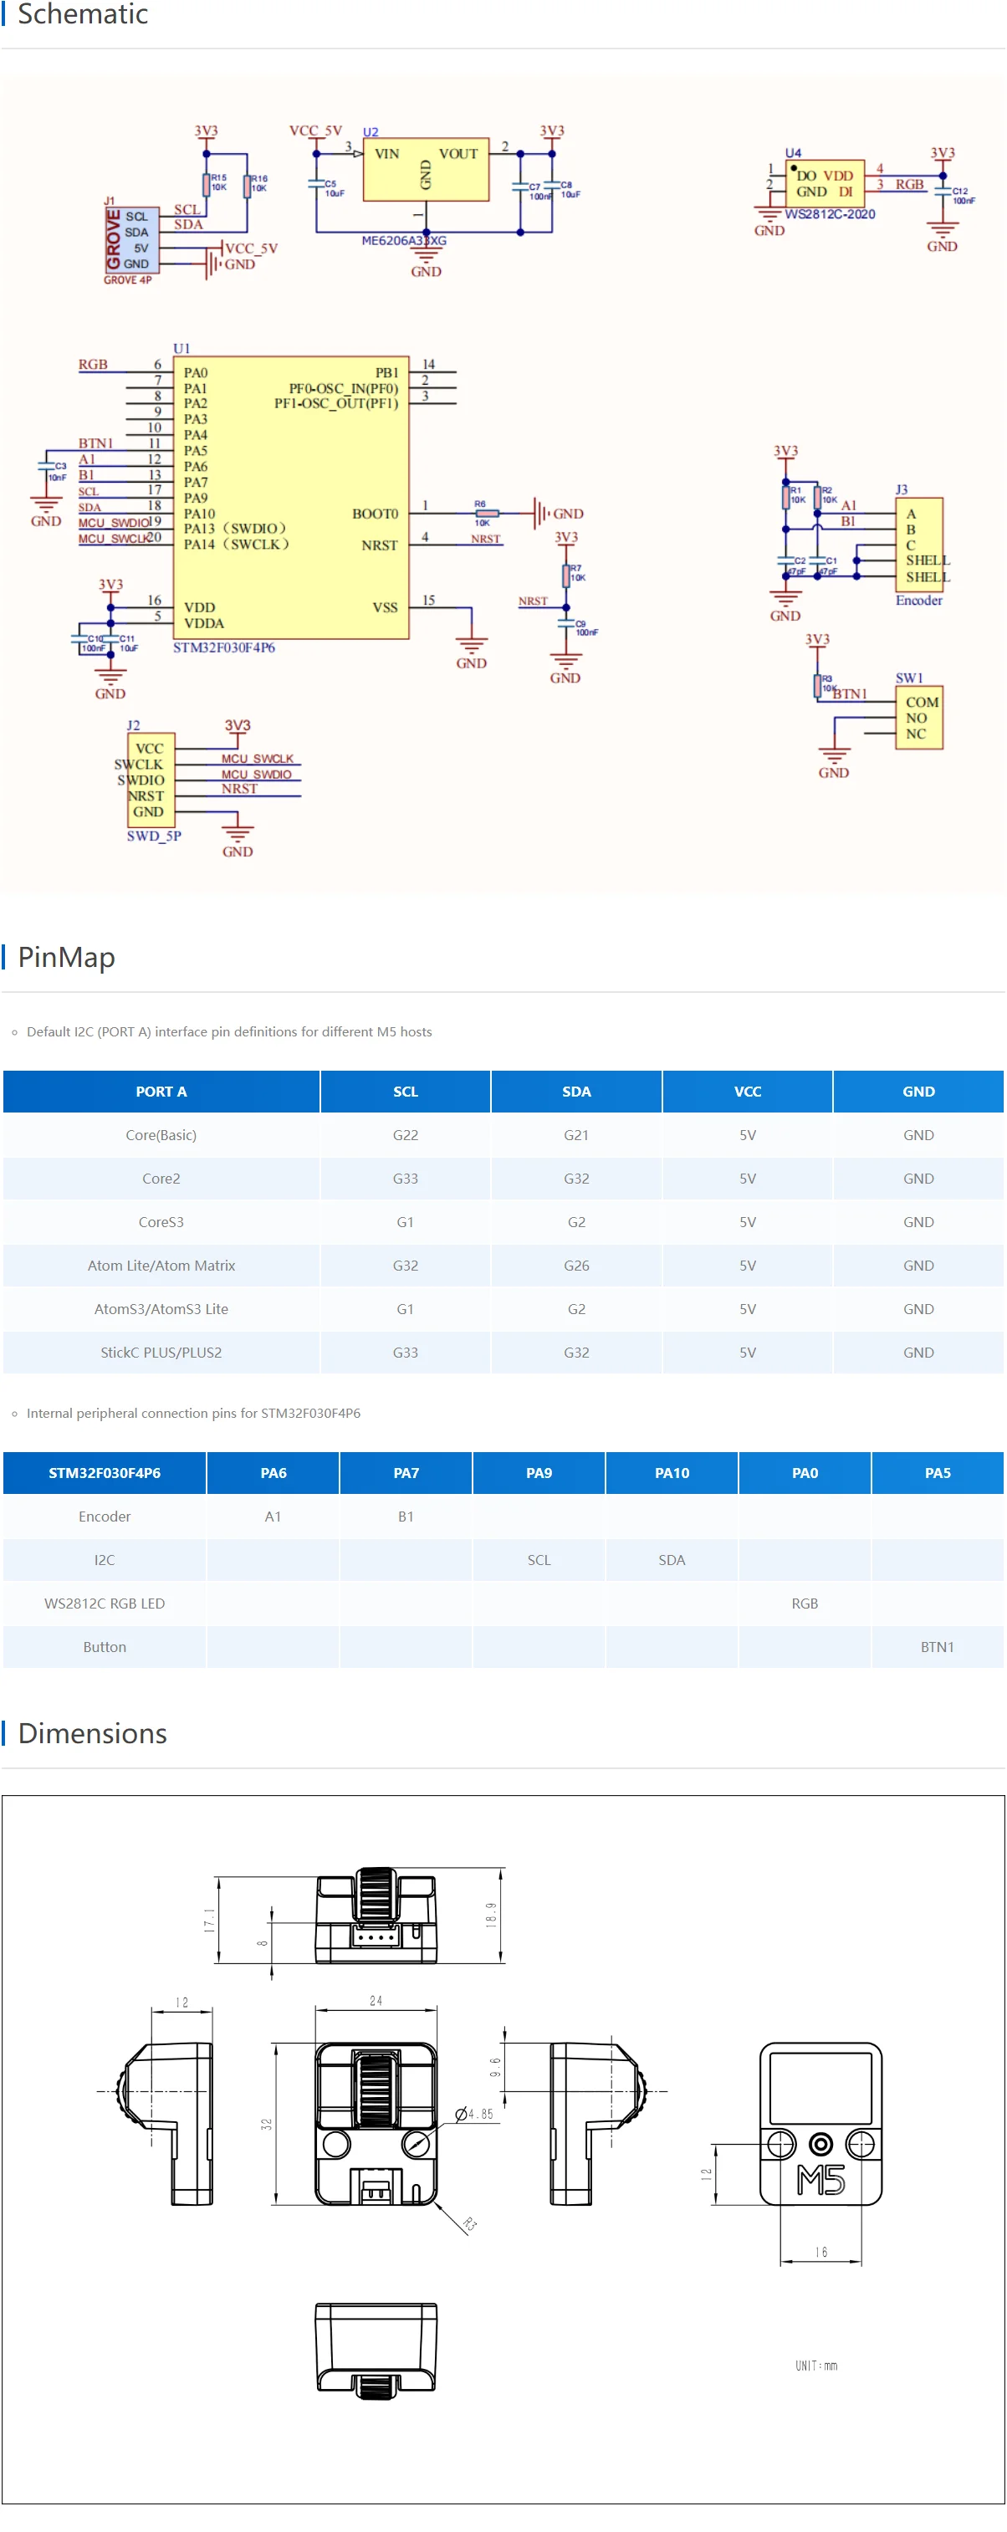The width and height of the screenshot is (1007, 2532).
Task: Select the Core(Basic) row label
Action: tap(161, 1134)
